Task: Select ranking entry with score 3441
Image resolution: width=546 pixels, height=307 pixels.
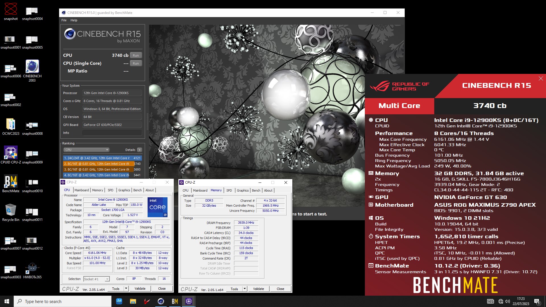Action: [x=102, y=175]
